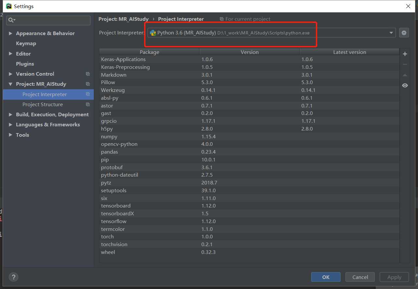Select the setuptools package row

click(x=249, y=190)
